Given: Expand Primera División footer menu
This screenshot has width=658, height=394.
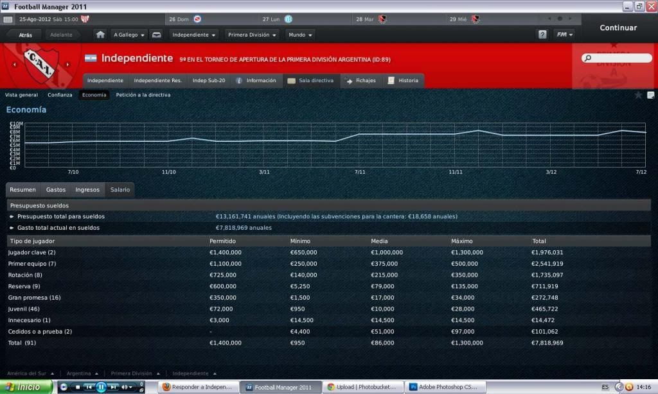Looking at the screenshot, I should tap(135, 373).
